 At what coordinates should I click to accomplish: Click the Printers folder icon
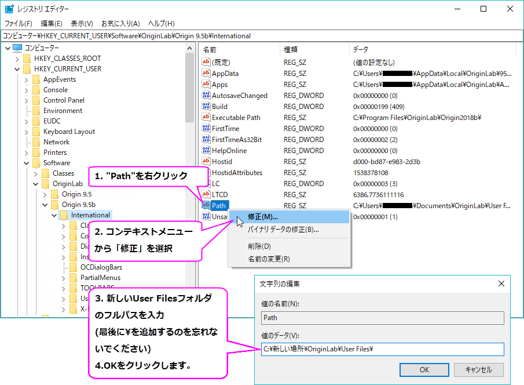[36, 152]
